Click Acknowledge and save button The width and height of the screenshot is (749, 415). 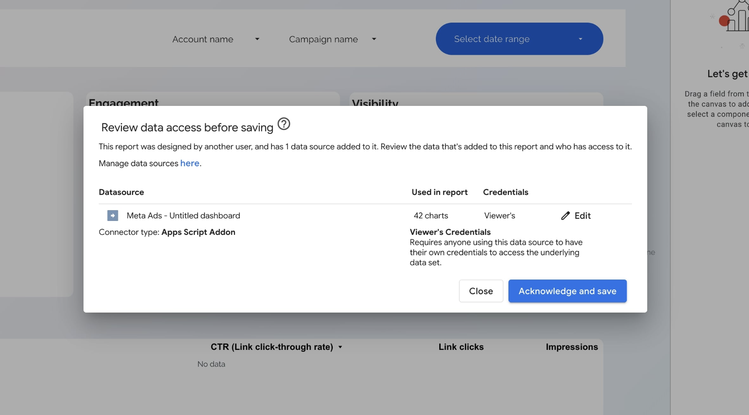click(567, 291)
